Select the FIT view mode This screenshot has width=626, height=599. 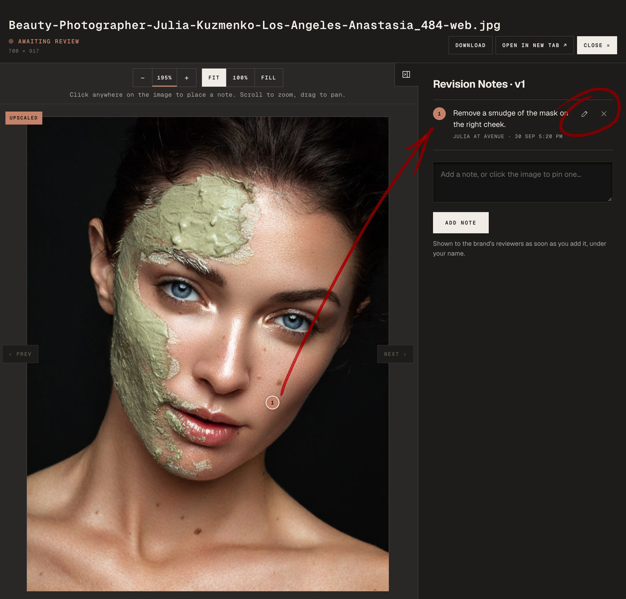[214, 77]
